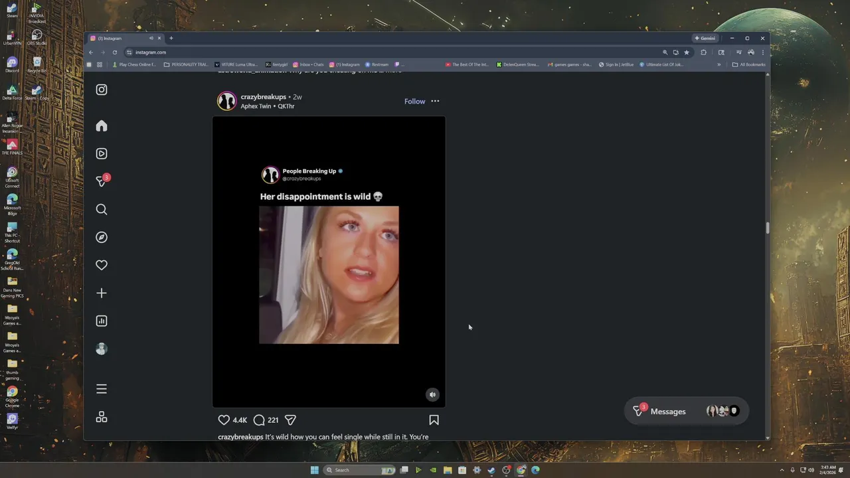The width and height of the screenshot is (850, 478).
Task: Open the taskbar Search box
Action: [x=360, y=470]
